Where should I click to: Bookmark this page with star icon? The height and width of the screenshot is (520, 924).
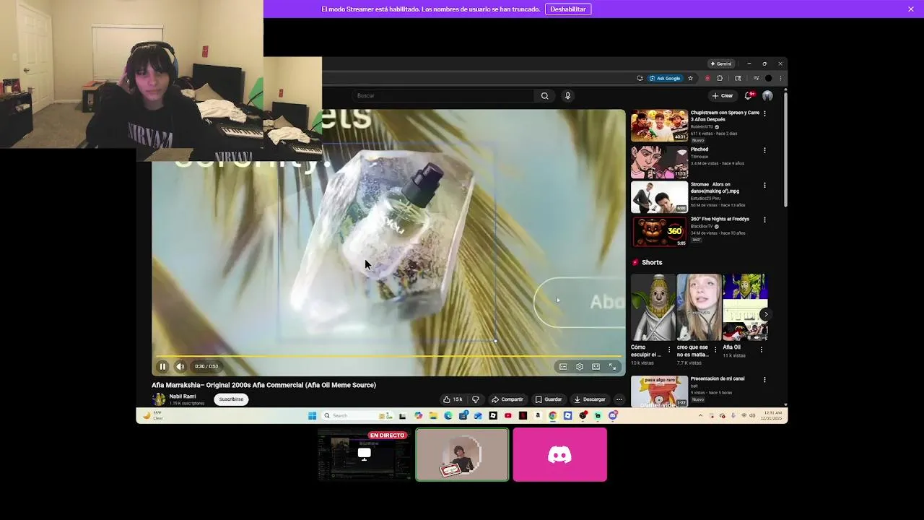[x=690, y=78]
